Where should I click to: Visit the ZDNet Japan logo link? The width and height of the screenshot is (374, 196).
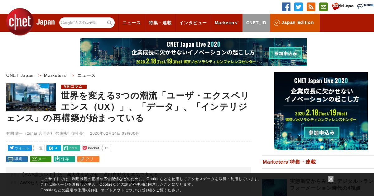pyautogui.click(x=343, y=6)
